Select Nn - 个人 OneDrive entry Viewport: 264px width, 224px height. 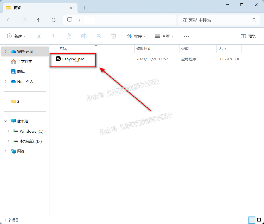coord(22,81)
